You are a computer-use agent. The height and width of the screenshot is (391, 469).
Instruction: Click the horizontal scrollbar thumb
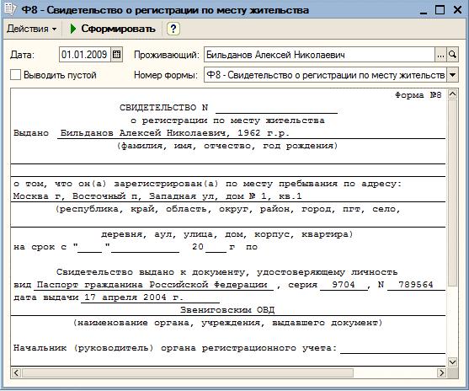point(187,372)
